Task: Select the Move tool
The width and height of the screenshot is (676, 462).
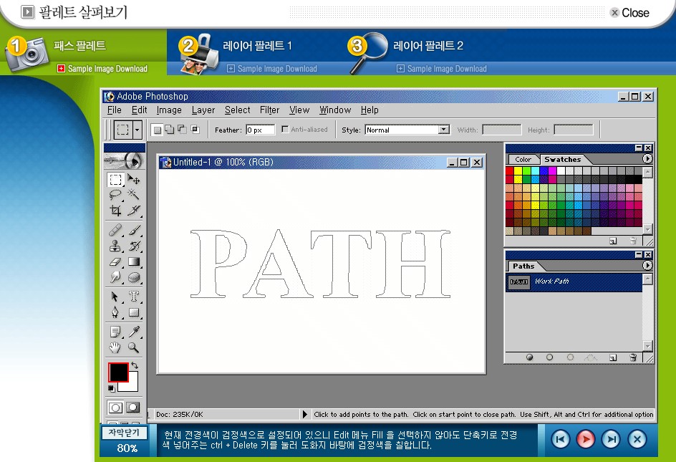Action: pos(134,180)
